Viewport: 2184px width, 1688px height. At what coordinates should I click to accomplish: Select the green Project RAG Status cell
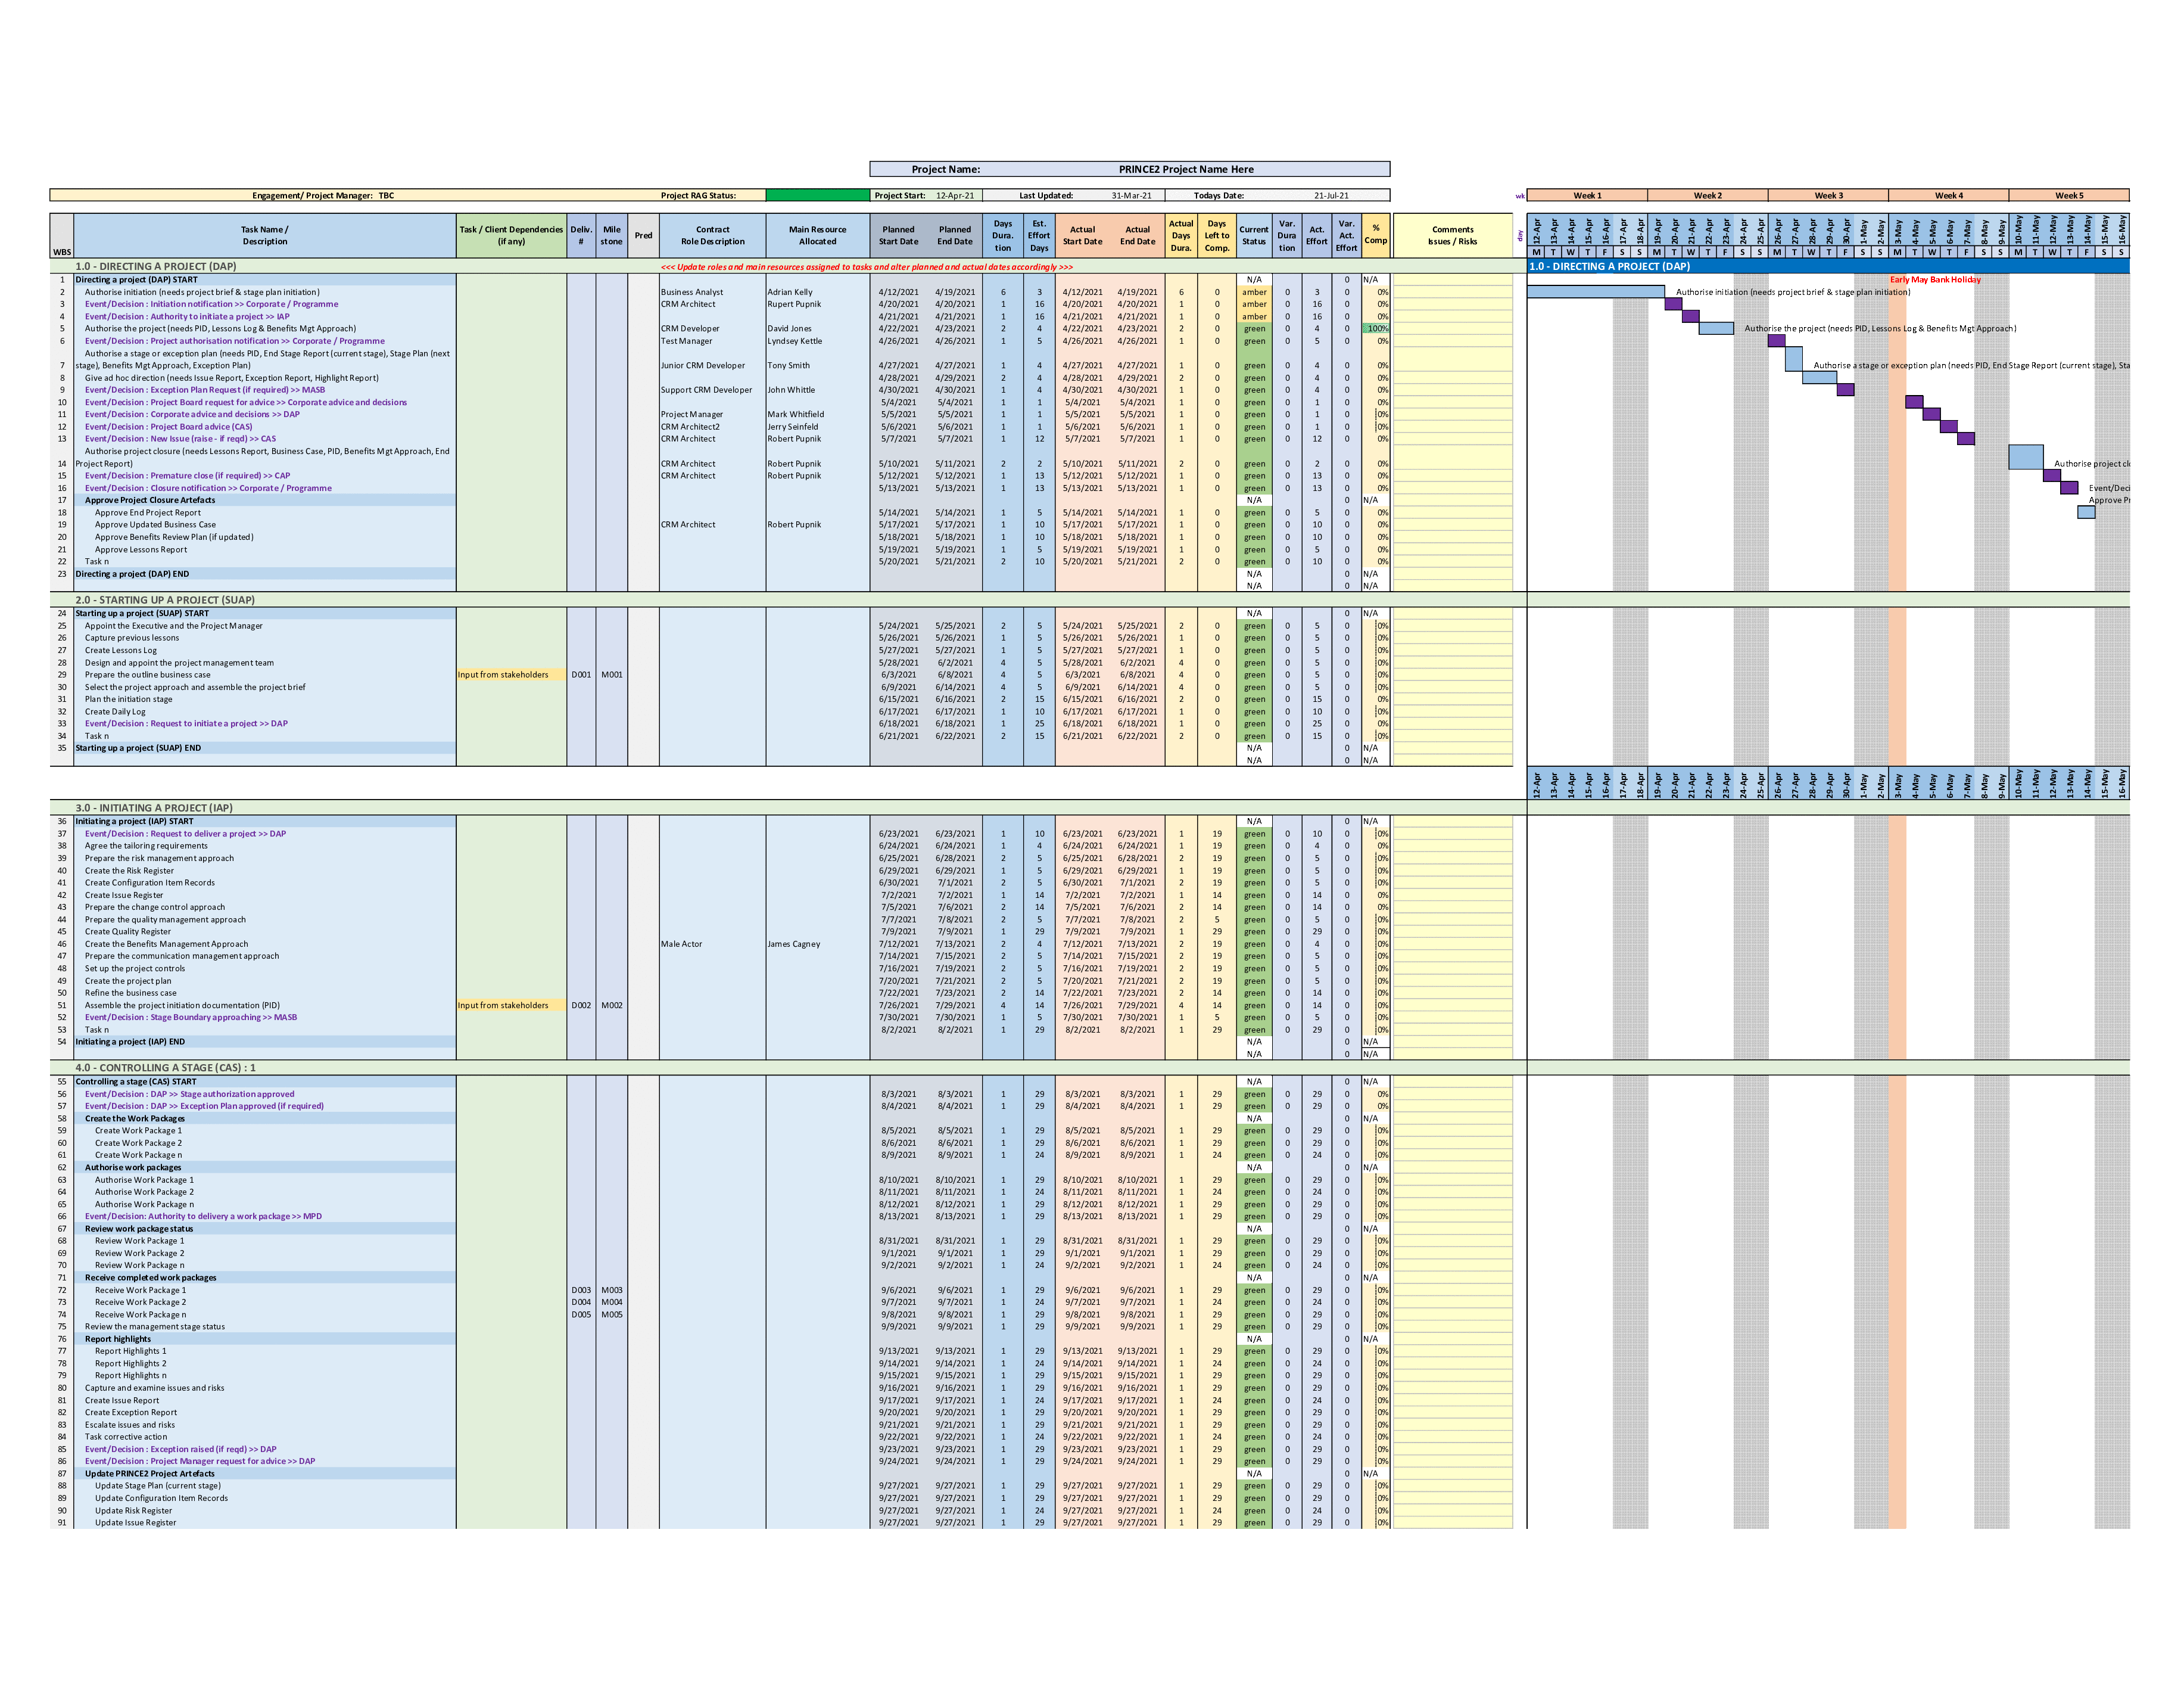tap(817, 195)
